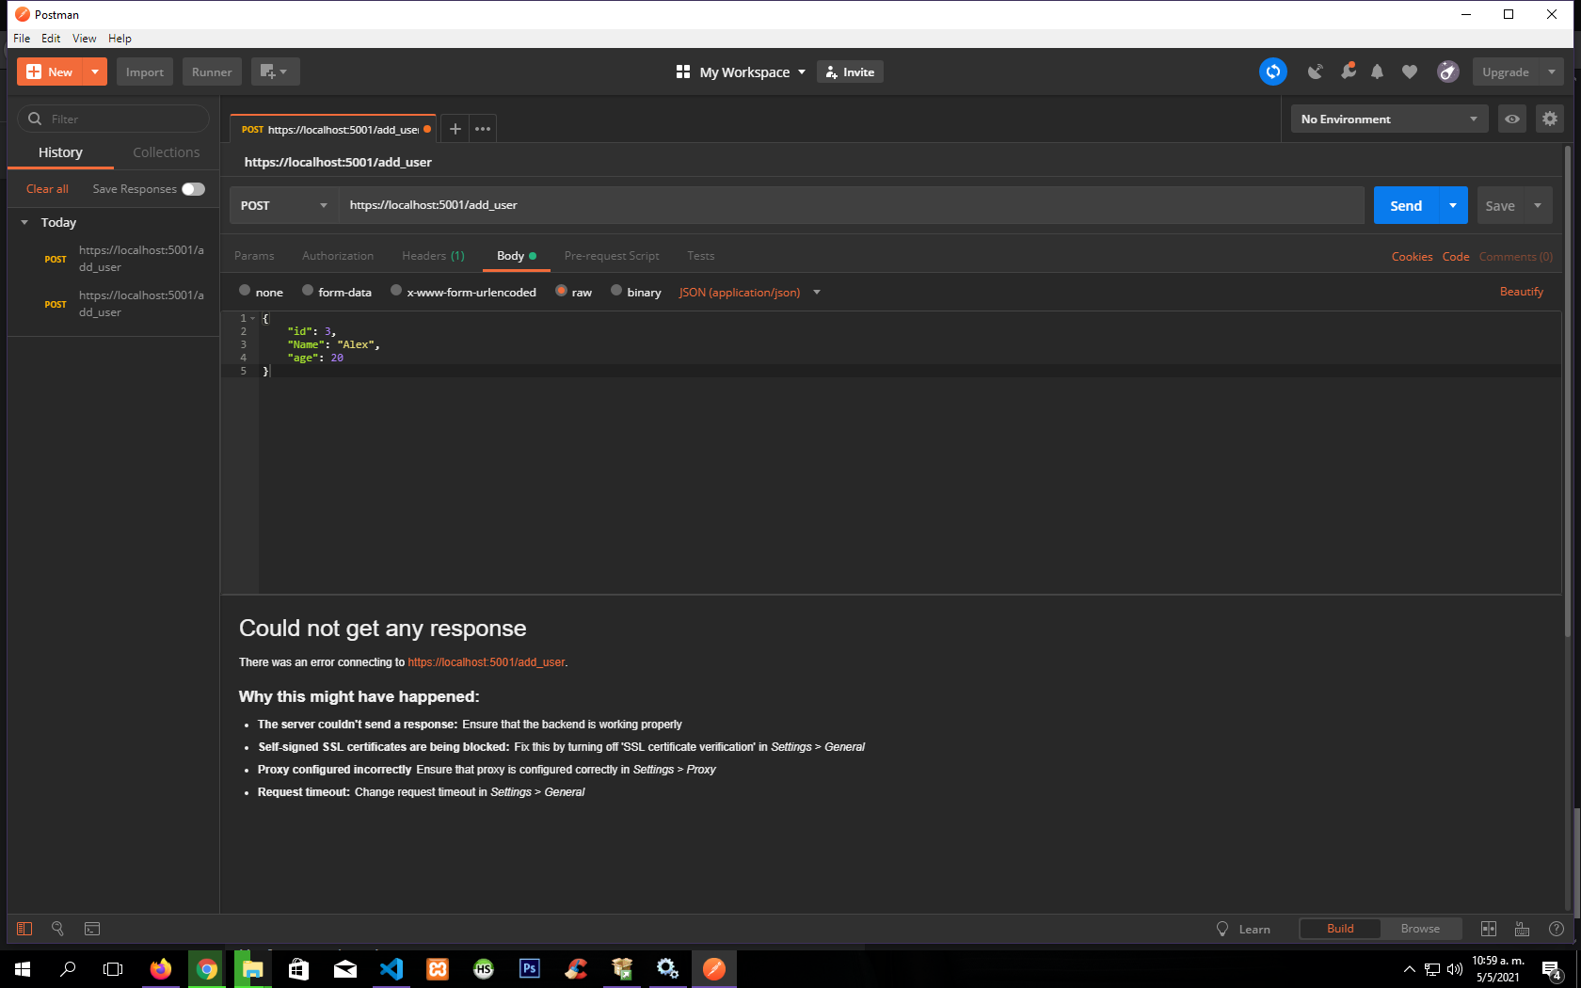The height and width of the screenshot is (988, 1581).
Task: Click the Postman taskbar icon
Action: point(714,968)
